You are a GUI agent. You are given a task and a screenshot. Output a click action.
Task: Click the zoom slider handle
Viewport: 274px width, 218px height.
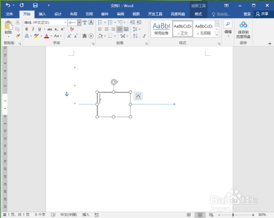click(x=233, y=215)
